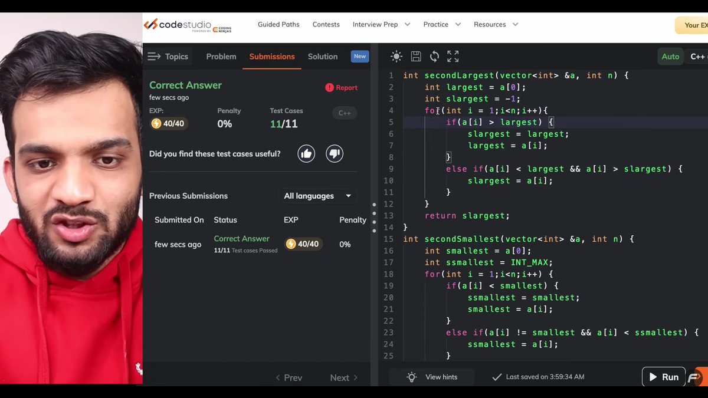Go to Prev problem

289,378
